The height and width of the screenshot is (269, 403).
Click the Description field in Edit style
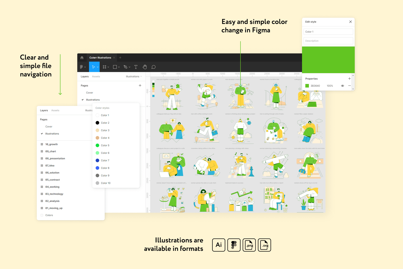328,41
